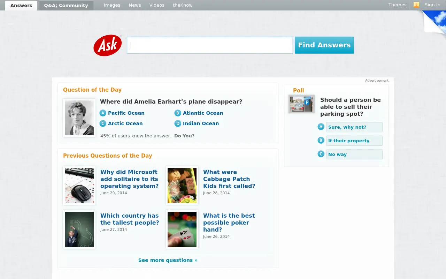Focus the Ask search box

click(x=210, y=45)
